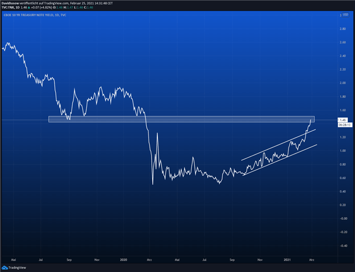Click the 1.46 current price tag
The width and height of the screenshot is (355, 272).
point(342,120)
